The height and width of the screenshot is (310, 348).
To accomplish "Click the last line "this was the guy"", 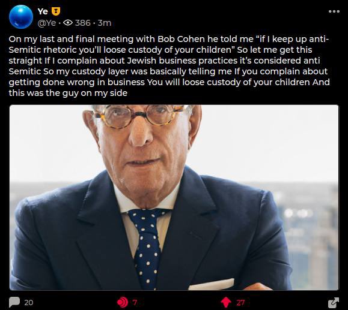I will (68, 93).
